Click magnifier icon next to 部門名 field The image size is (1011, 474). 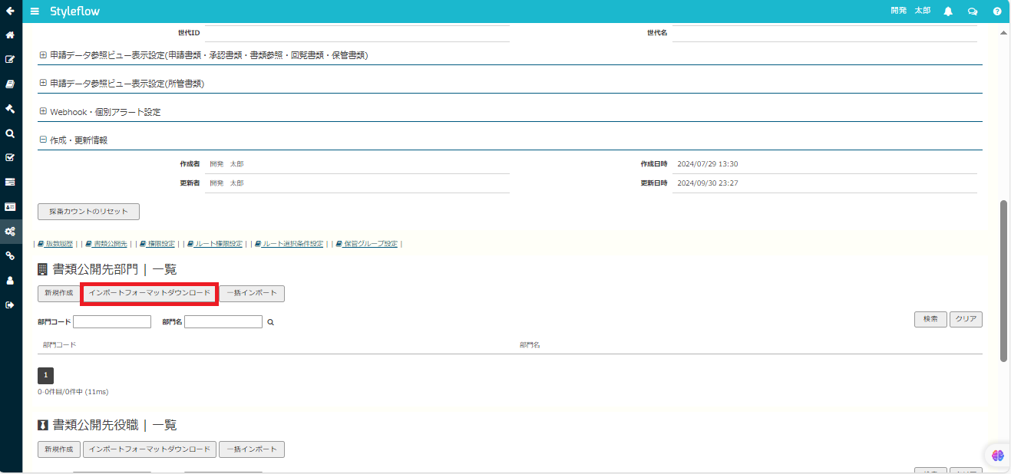pyautogui.click(x=270, y=322)
